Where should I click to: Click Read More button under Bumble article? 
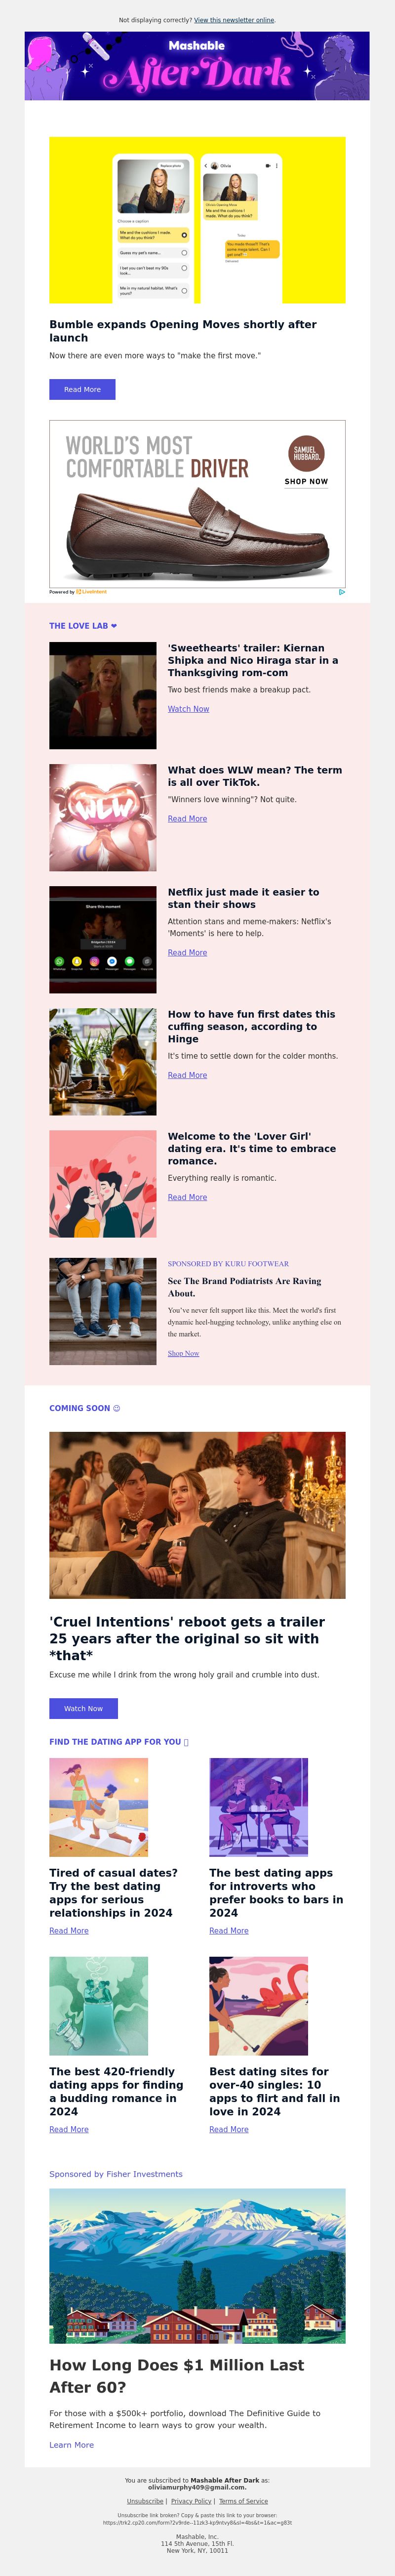82,390
